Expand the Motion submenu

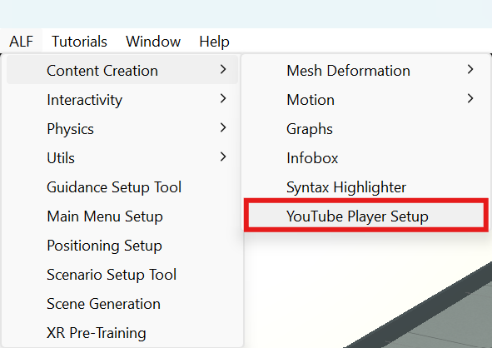click(365, 99)
